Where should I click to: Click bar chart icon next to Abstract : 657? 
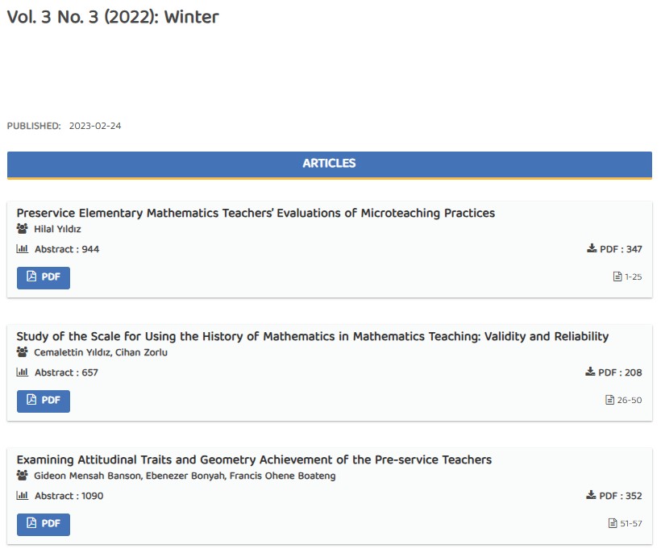point(23,372)
